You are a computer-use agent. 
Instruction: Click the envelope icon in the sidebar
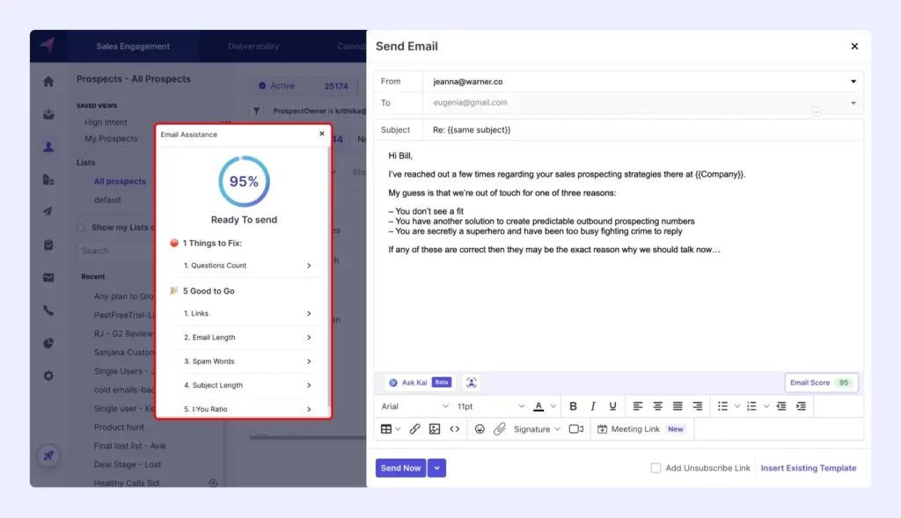coord(48,276)
